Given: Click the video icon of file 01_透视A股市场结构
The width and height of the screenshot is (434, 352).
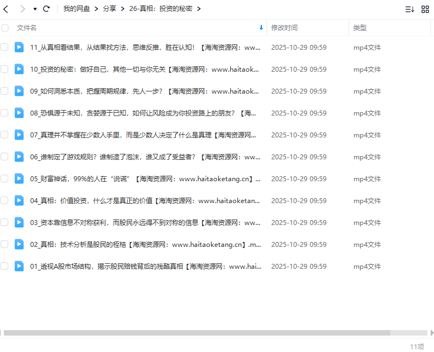Looking at the screenshot, I should pos(19,266).
